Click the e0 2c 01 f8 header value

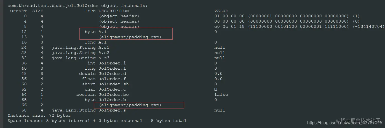point(229,27)
